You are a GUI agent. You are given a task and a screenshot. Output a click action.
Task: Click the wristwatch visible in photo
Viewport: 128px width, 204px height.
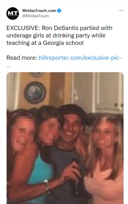(x=46, y=185)
